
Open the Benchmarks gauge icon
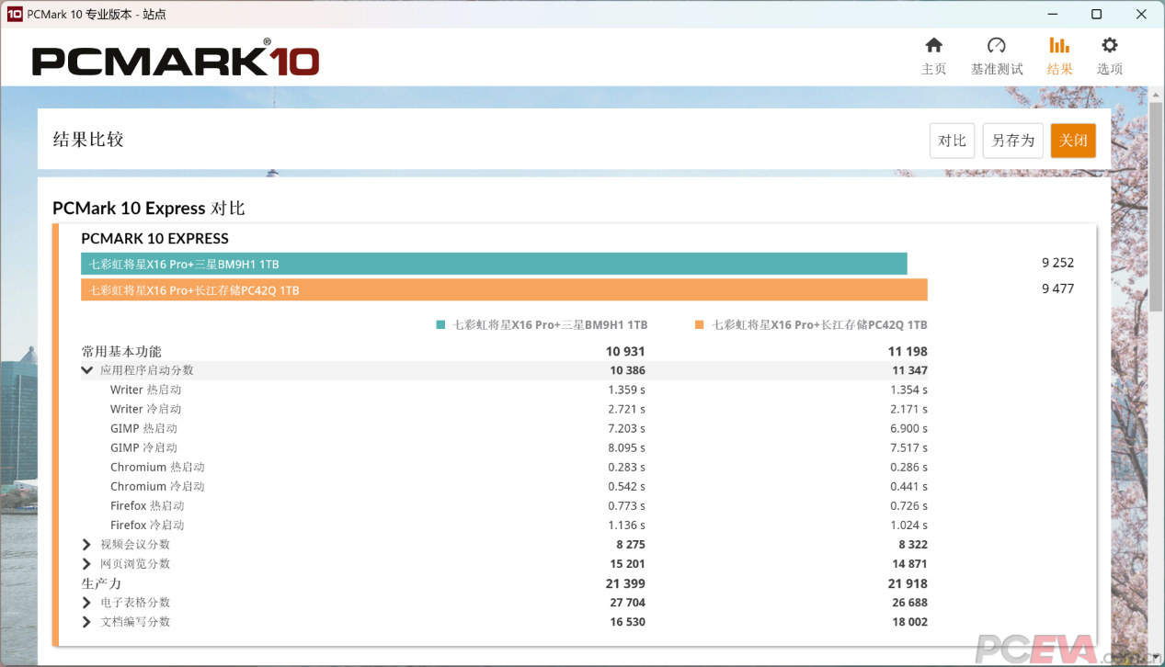pos(996,46)
